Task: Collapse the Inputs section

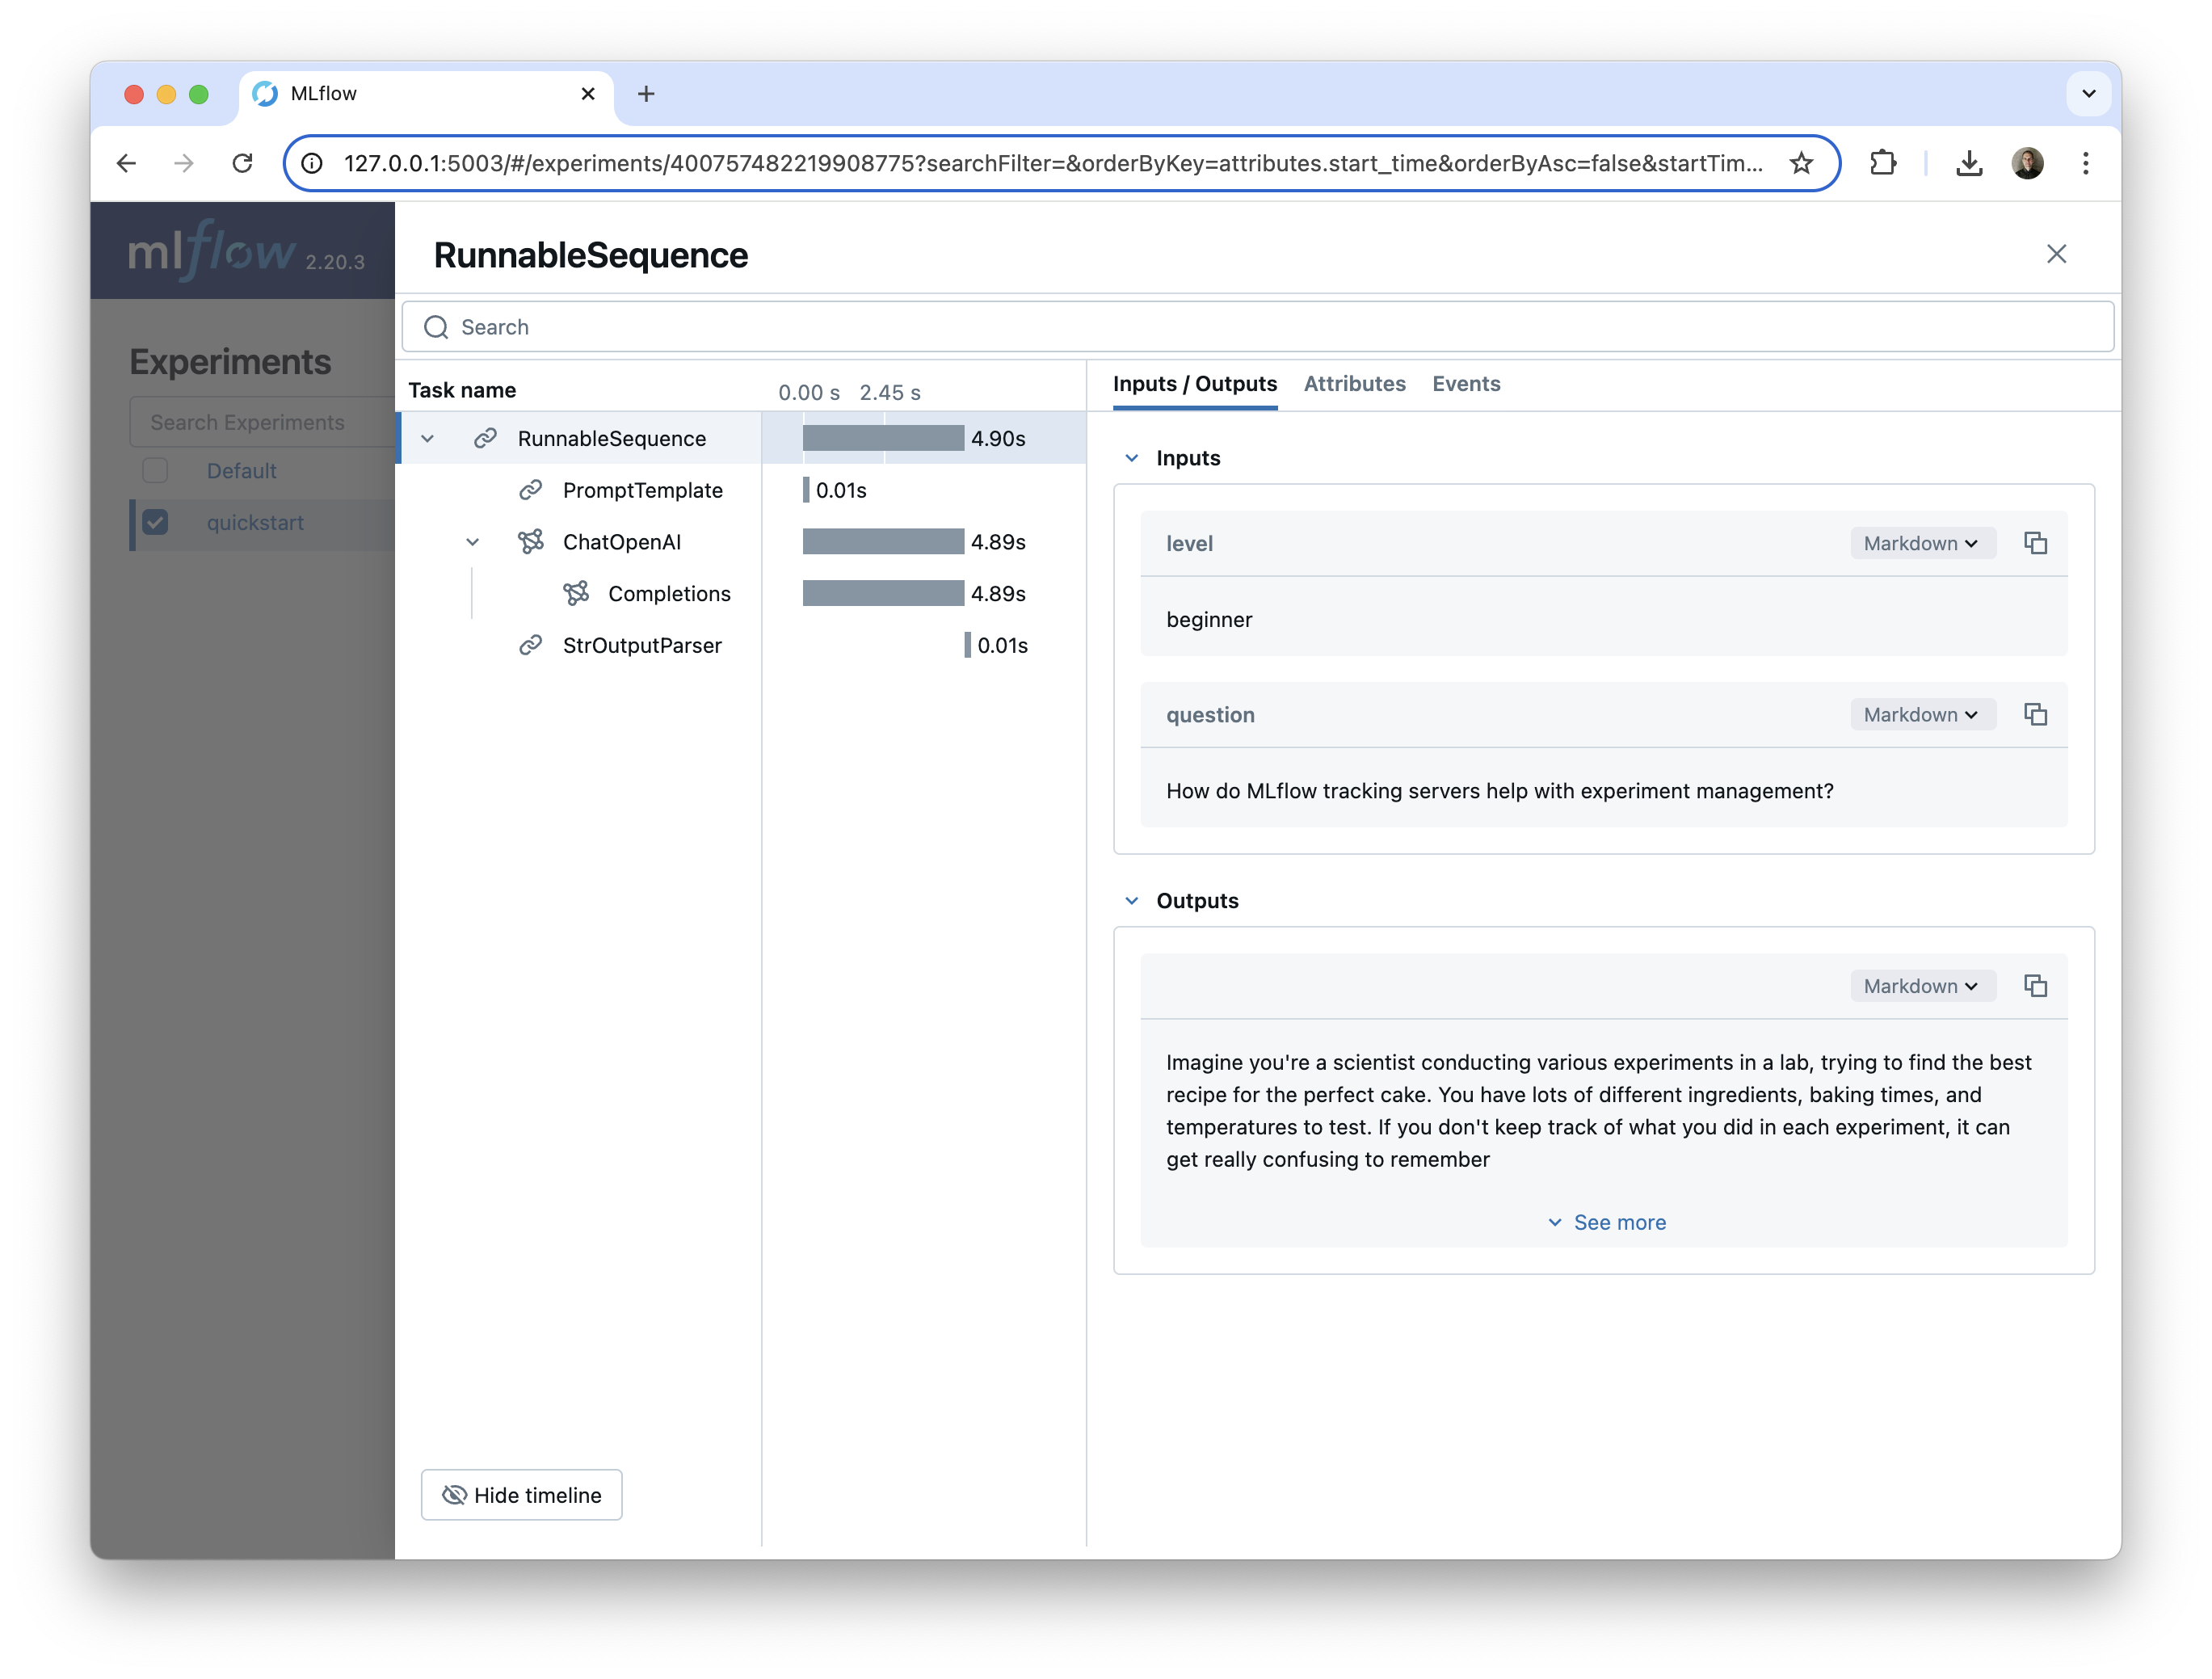Action: 1131,458
